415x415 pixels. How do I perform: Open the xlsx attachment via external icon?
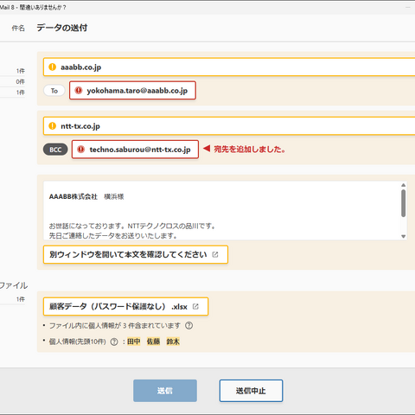195,306
